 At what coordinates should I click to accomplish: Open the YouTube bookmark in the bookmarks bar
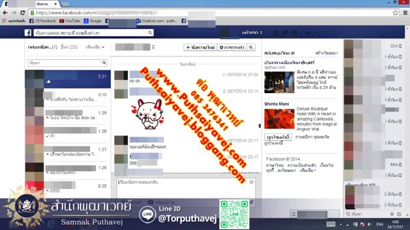tap(70, 21)
